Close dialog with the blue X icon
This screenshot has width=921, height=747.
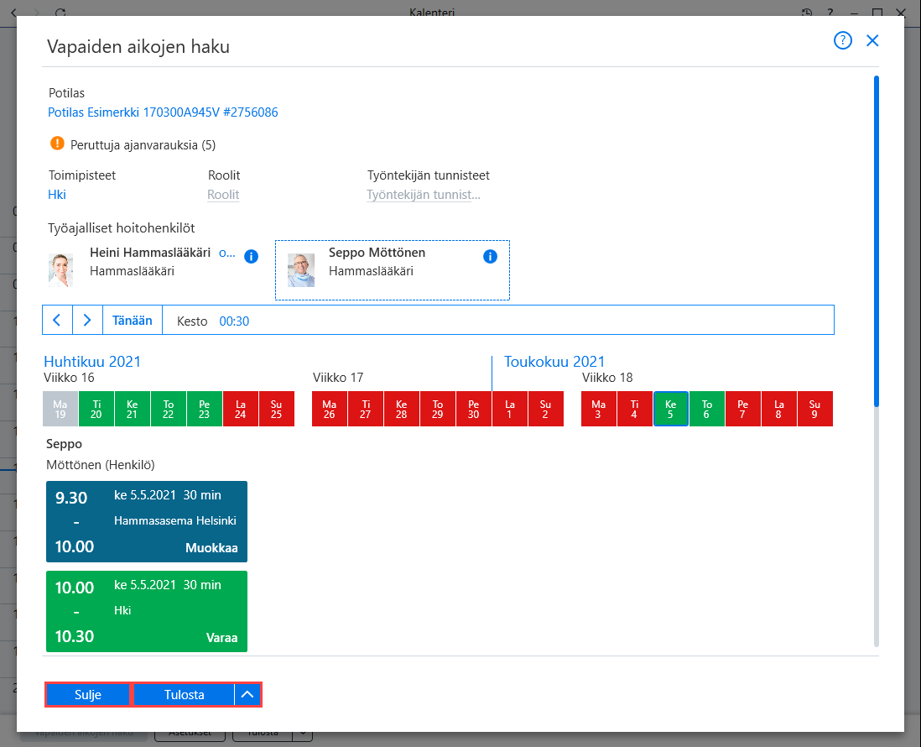click(x=872, y=40)
